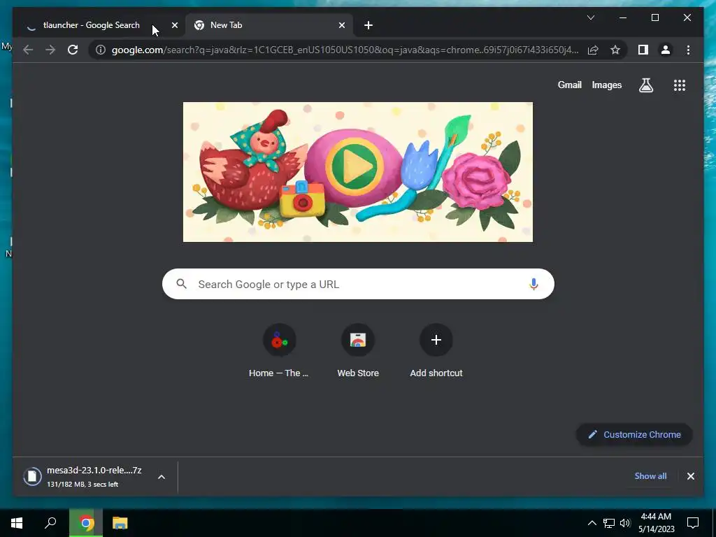Open the Google apps grid
This screenshot has height=537, width=716.
680,85
